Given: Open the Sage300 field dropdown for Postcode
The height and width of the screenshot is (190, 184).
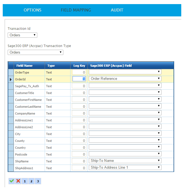Looking at the screenshot, I should point(125,154).
